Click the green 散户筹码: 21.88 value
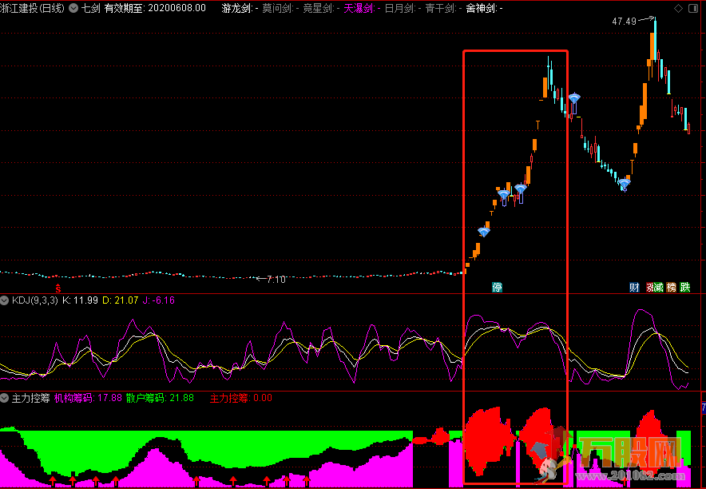706x489 pixels. (x=160, y=398)
